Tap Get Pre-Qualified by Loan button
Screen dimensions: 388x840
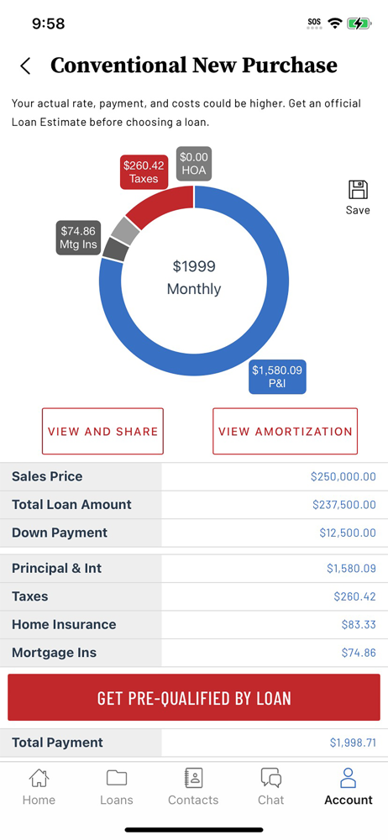tap(194, 697)
